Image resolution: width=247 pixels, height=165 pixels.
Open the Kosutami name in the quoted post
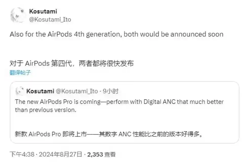click(40, 91)
